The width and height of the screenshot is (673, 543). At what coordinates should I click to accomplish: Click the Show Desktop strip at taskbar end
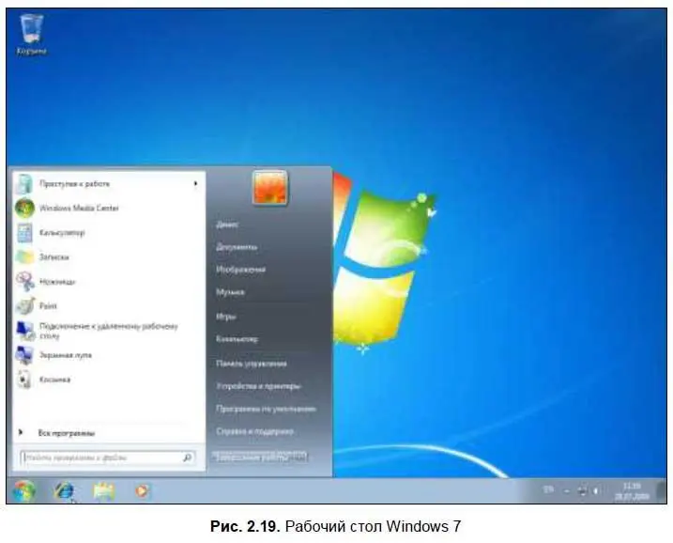click(x=662, y=490)
